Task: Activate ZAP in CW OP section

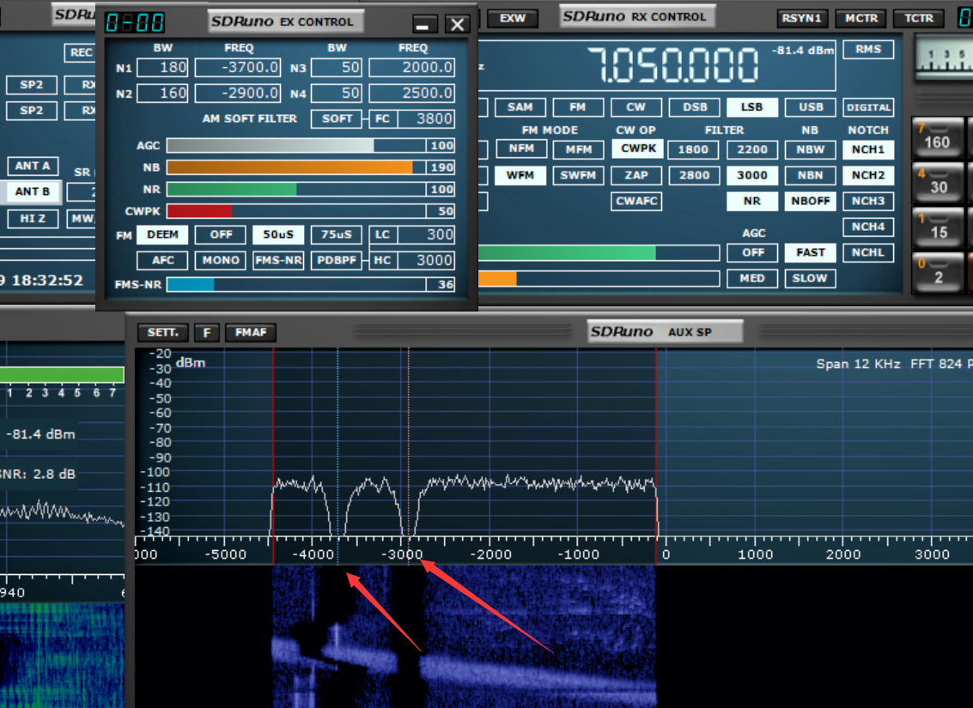Action: (x=636, y=175)
